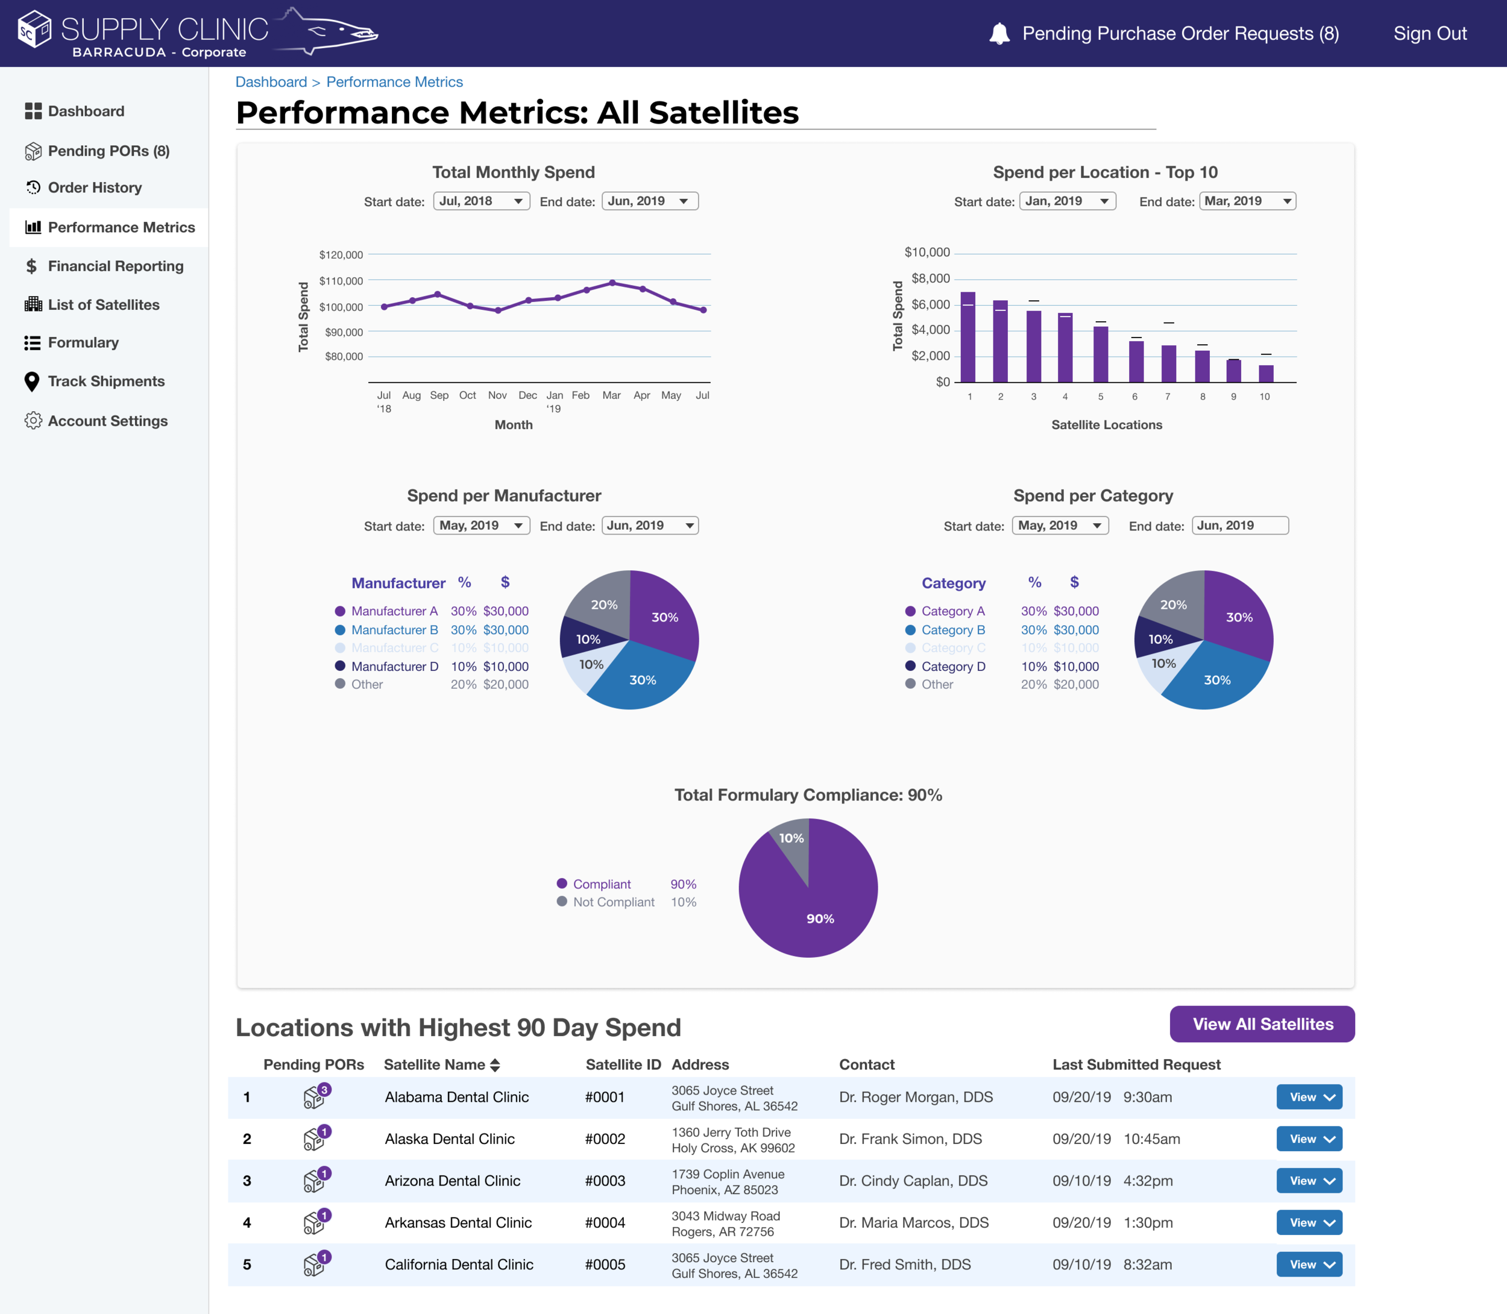1507x1314 pixels.
Task: Open Total Monthly Spend end date dropdown
Action: 650,201
